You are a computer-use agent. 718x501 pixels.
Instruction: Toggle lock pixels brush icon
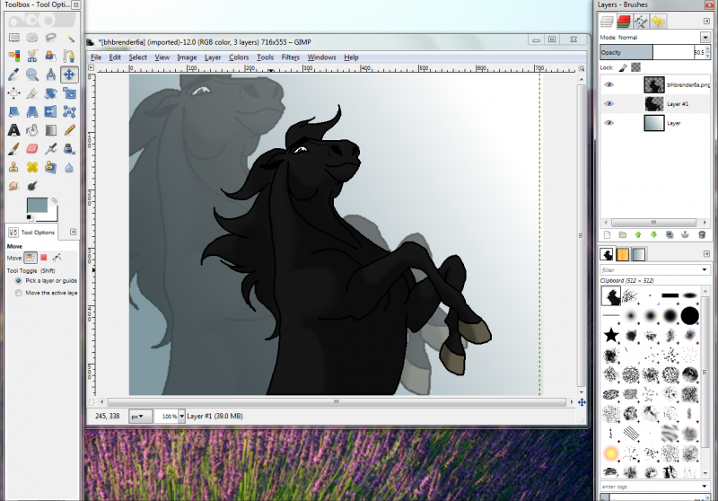tap(623, 67)
